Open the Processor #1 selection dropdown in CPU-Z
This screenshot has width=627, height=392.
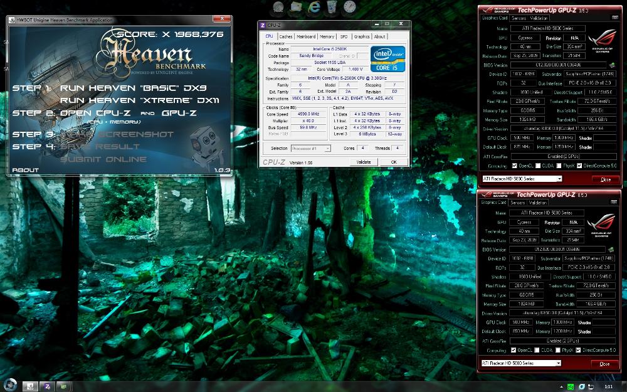tap(311, 149)
